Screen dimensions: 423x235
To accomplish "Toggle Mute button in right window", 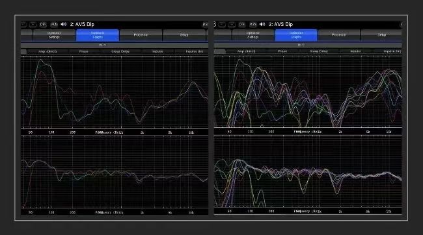I will (252, 25).
